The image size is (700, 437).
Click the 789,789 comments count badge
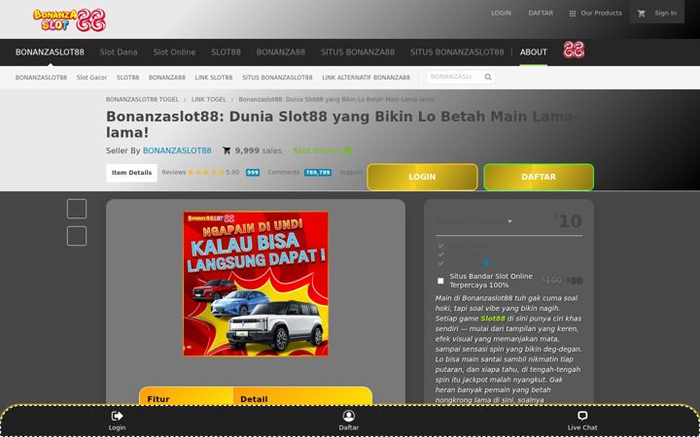318,173
